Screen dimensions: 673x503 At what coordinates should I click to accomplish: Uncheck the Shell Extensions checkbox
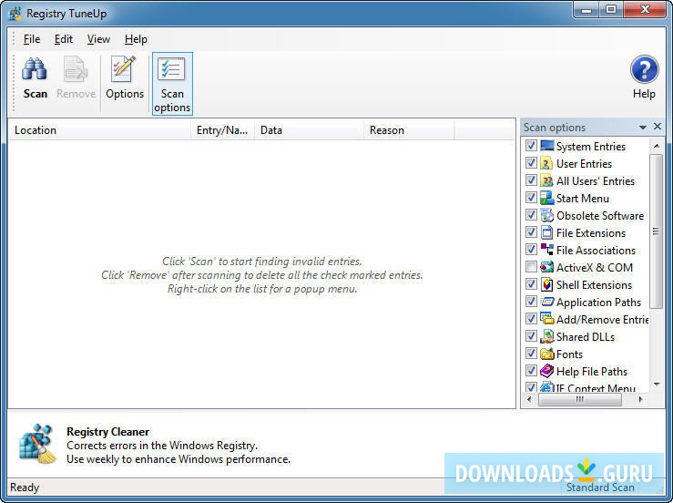pos(531,284)
